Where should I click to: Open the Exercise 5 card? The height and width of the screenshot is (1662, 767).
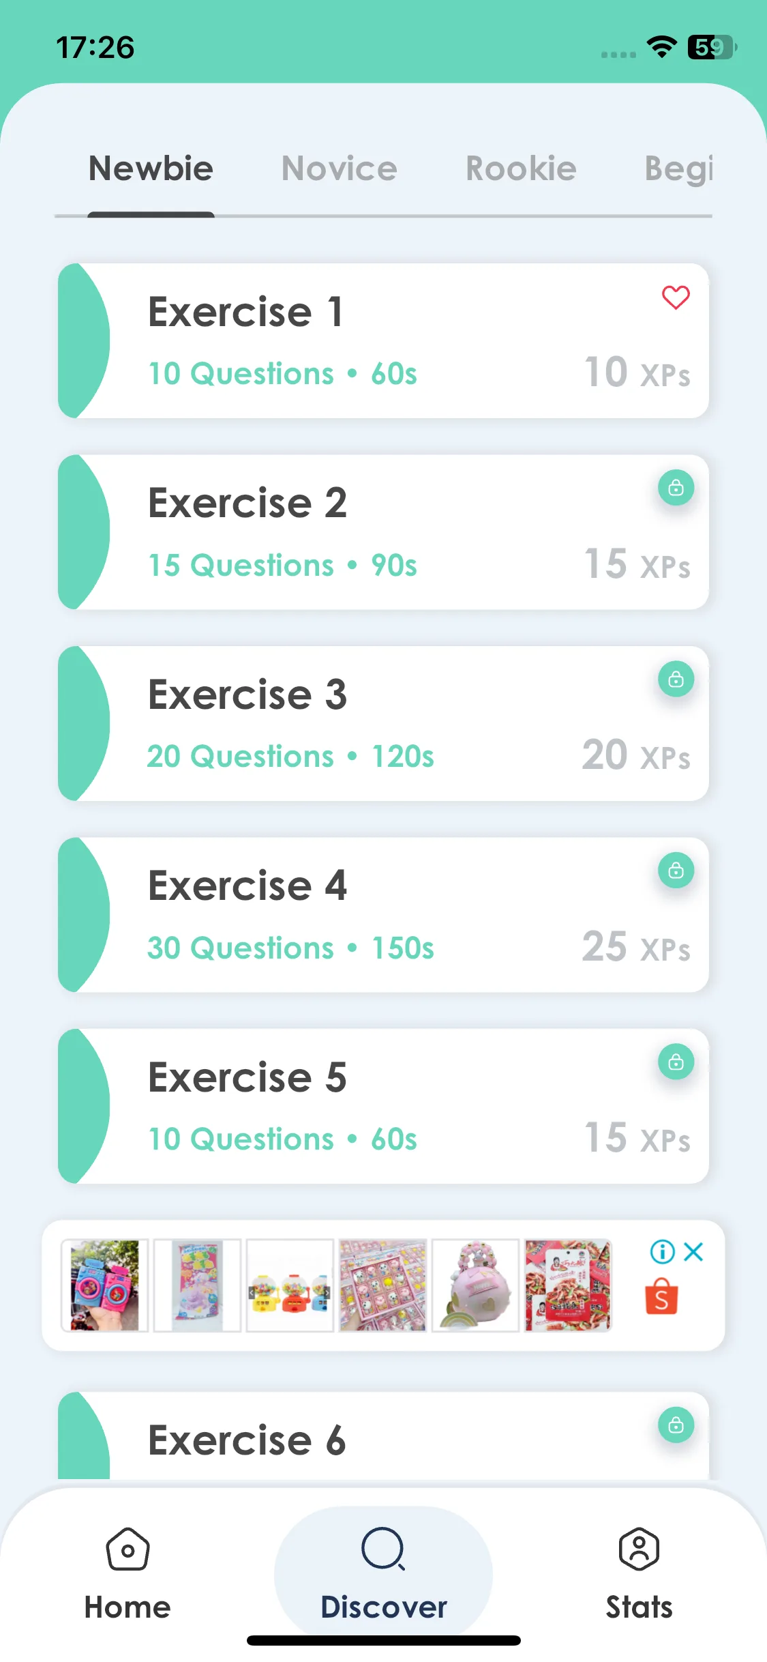[383, 1107]
